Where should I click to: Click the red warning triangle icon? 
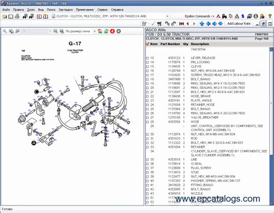(x=219, y=16)
